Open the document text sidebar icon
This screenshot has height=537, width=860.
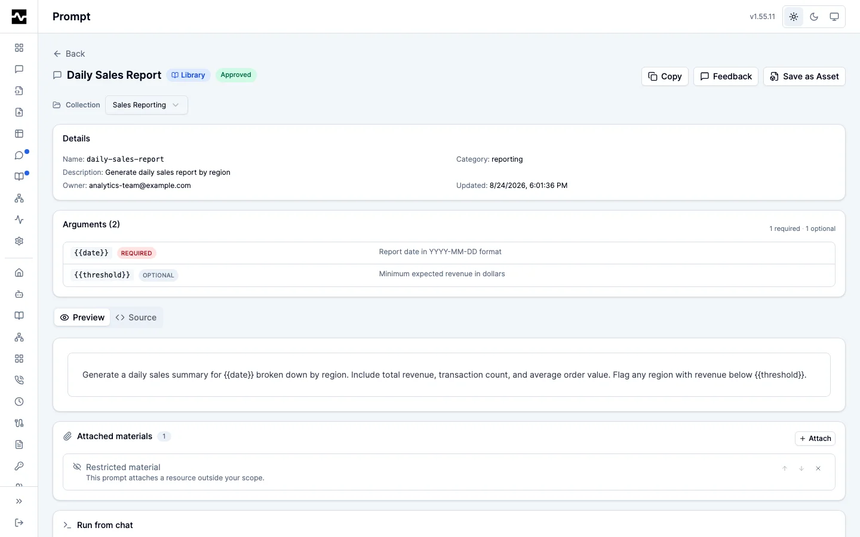19,445
